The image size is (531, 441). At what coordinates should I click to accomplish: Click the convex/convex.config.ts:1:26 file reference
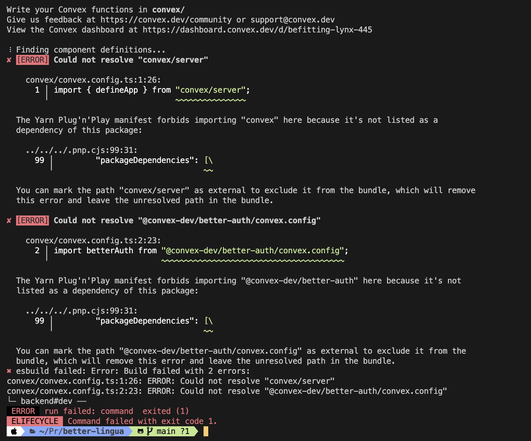93,80
